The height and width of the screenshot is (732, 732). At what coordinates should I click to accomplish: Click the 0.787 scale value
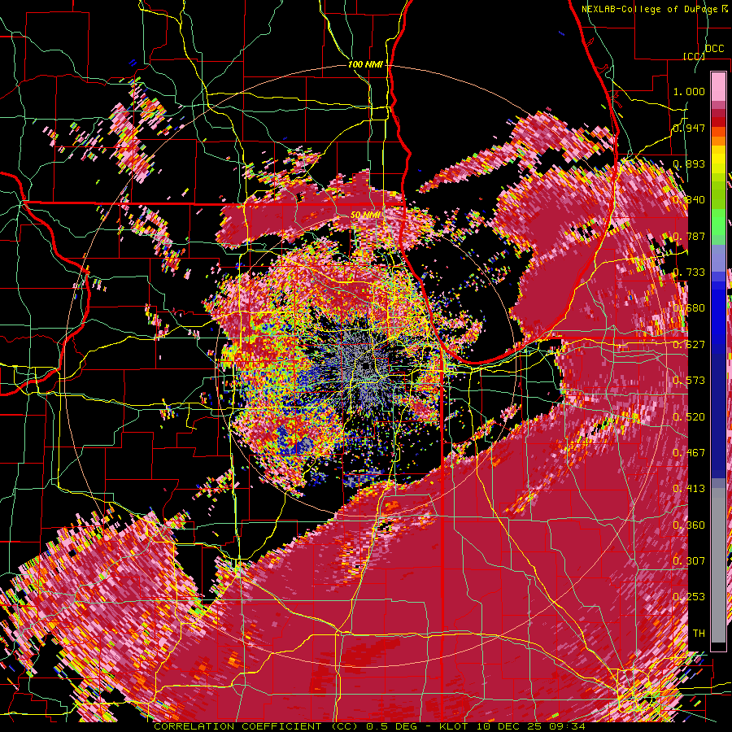tap(689, 236)
